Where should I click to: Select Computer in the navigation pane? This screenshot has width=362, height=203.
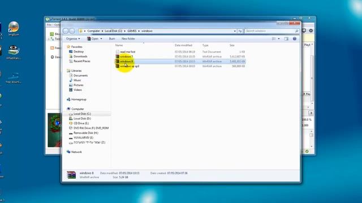[x=77, y=109]
